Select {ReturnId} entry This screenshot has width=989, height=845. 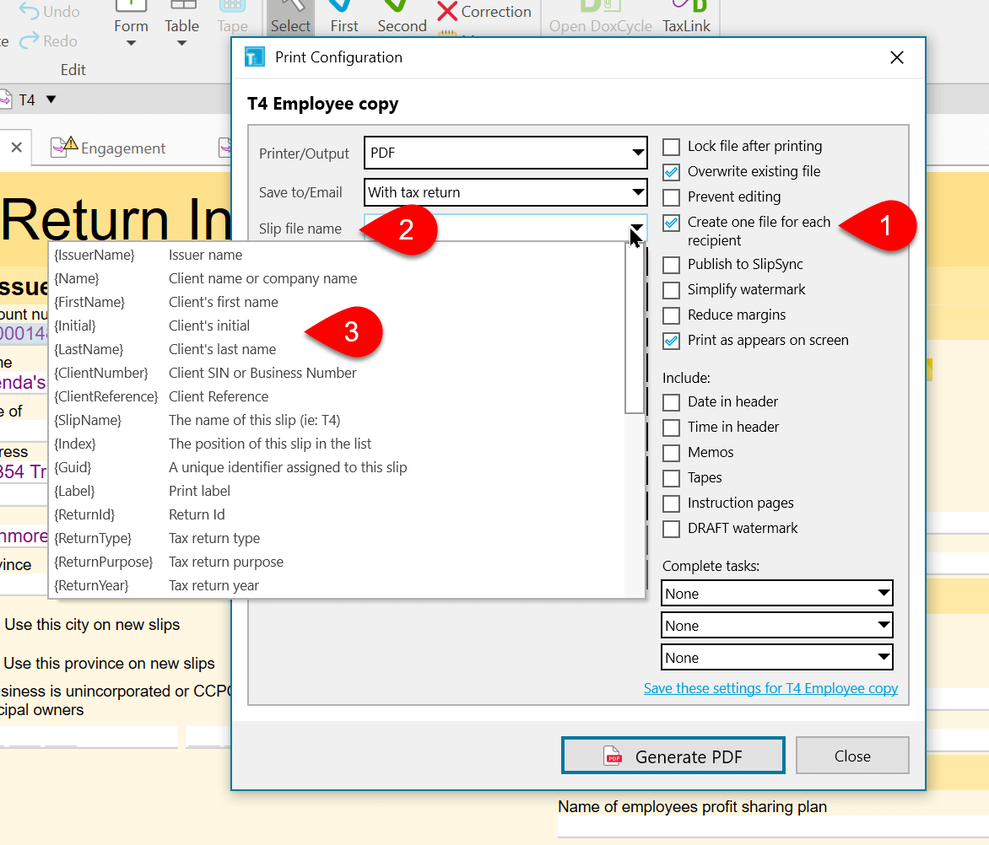coord(338,514)
